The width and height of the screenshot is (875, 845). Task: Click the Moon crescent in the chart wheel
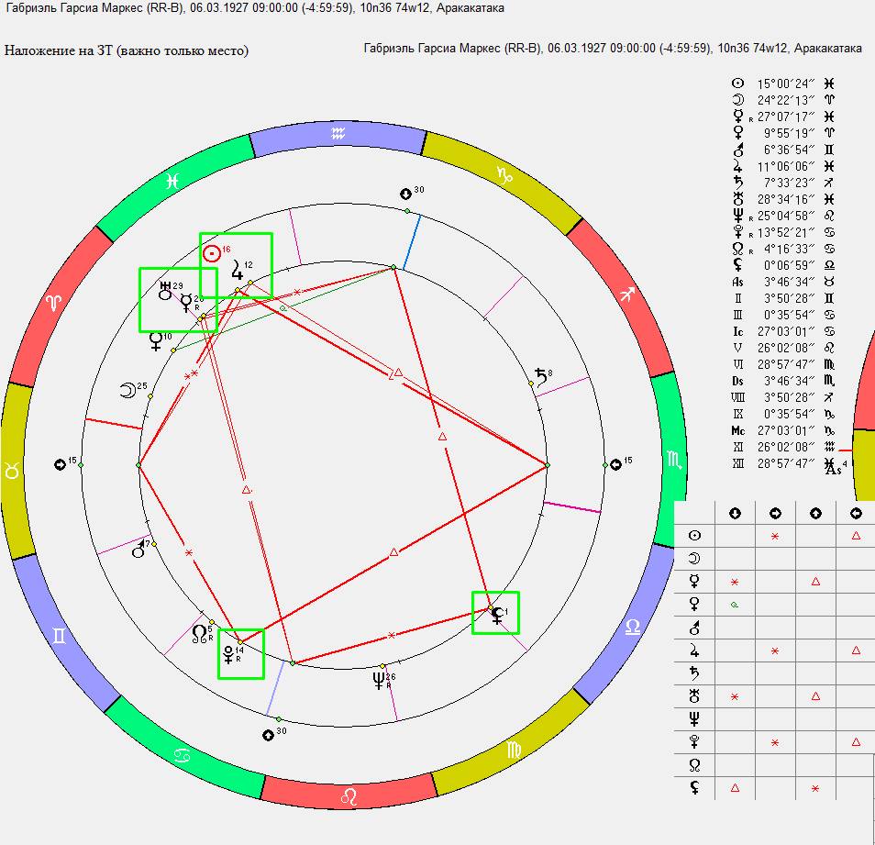127,391
